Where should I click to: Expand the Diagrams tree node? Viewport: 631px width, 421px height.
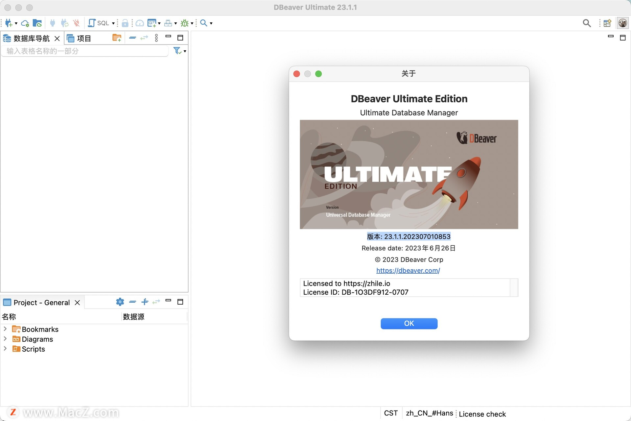(x=5, y=339)
